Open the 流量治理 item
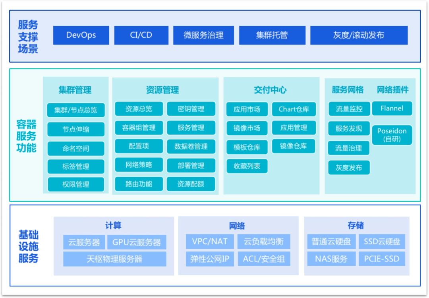 pyautogui.click(x=349, y=148)
